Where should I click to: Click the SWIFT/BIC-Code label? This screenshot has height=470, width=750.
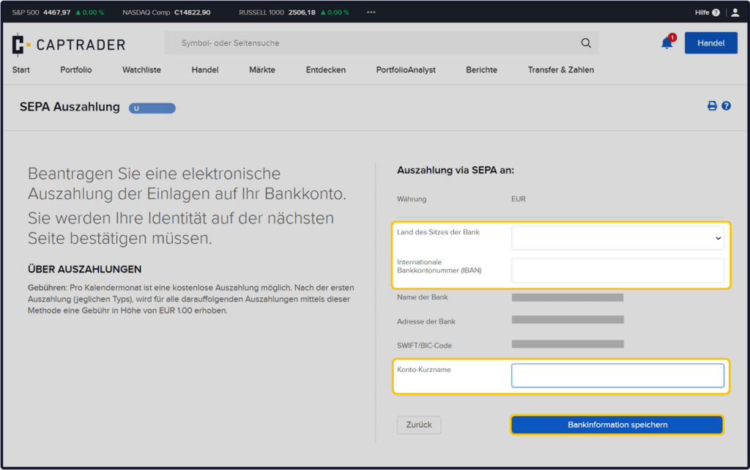[x=424, y=346]
